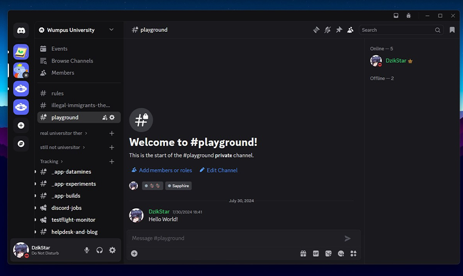The image size is (463, 276).
Task: Create channel in still not universitor category
Action: coord(112,147)
